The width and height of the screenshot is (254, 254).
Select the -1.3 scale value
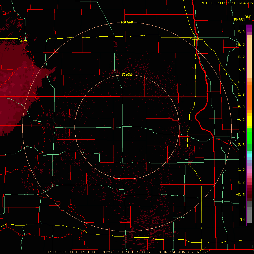(x=240, y=207)
